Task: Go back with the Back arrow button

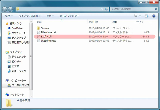Action: tap(5, 9)
